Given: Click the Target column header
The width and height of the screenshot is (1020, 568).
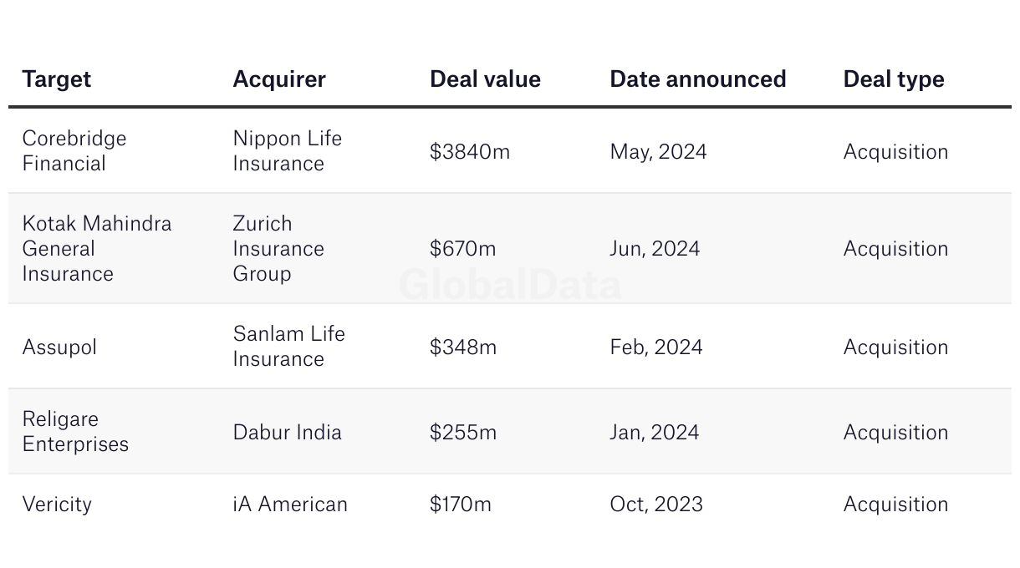Looking at the screenshot, I should coord(56,79).
